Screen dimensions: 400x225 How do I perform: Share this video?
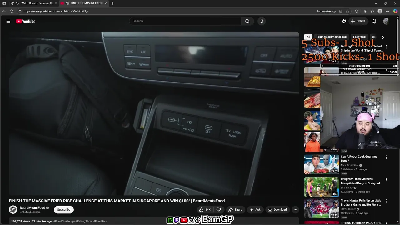pyautogui.click(x=235, y=210)
